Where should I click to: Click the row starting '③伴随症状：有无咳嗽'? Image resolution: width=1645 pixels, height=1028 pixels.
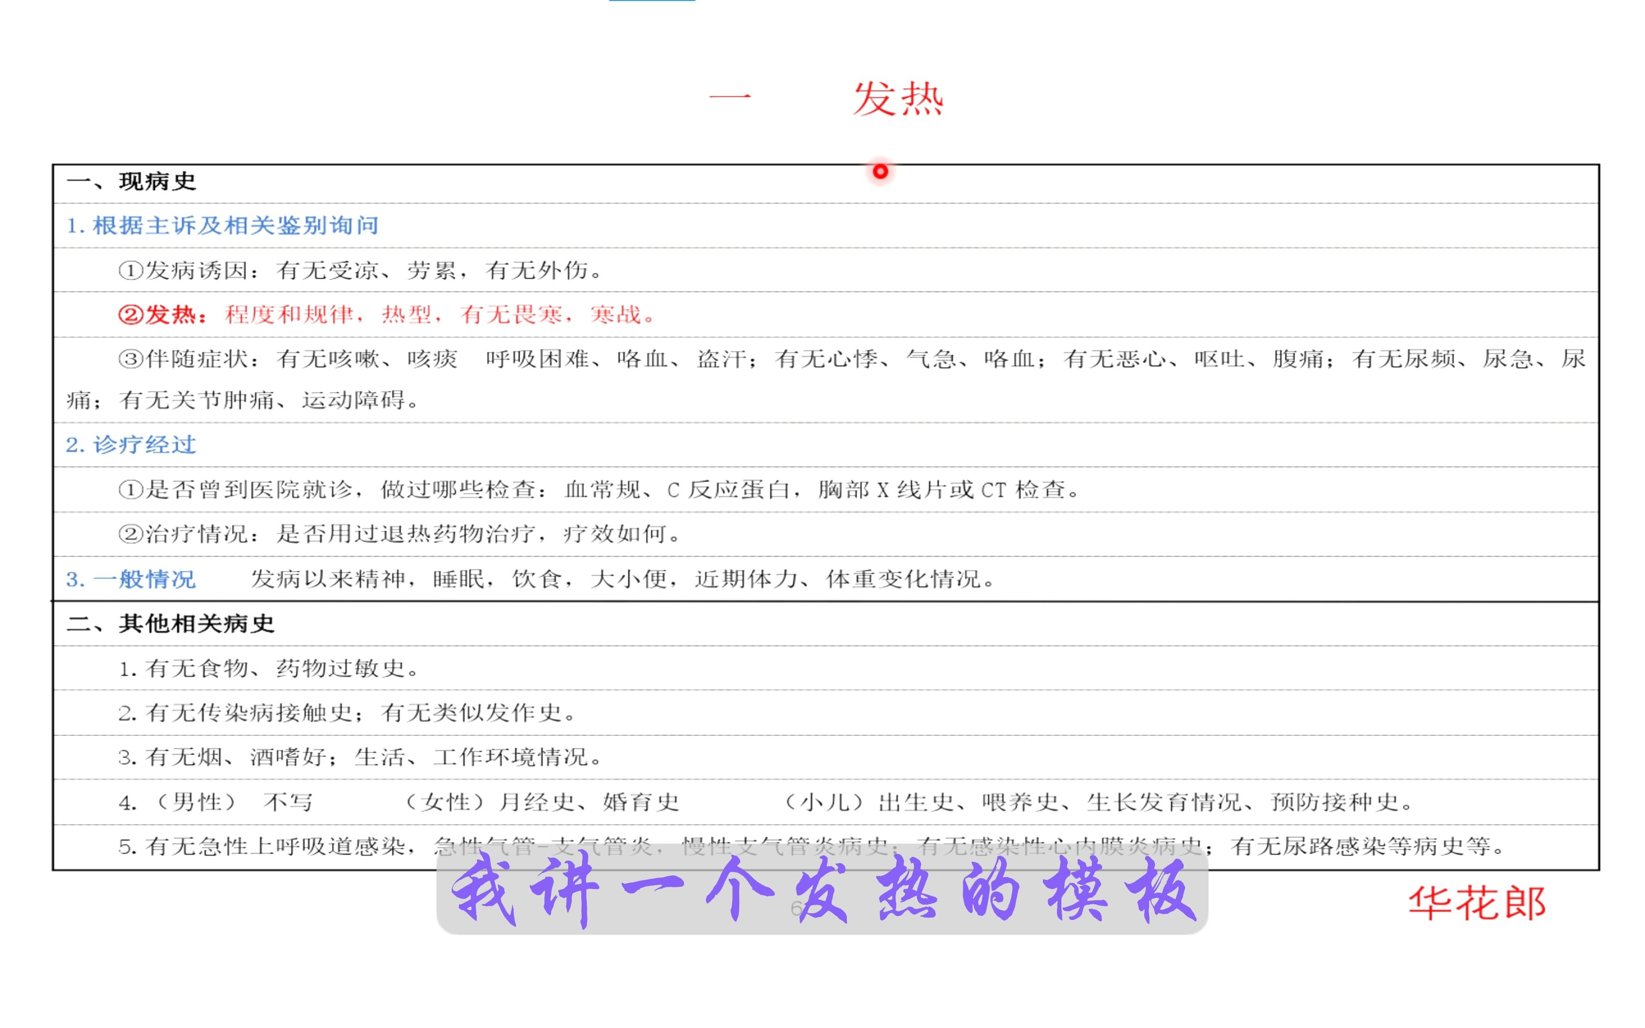pyautogui.click(x=825, y=379)
